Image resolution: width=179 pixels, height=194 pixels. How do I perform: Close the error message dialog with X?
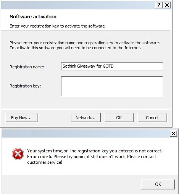(173, 134)
